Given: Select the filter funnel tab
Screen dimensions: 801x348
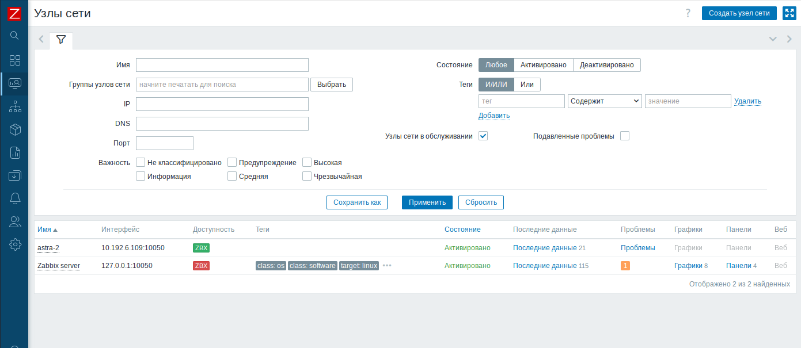Looking at the screenshot, I should pyautogui.click(x=61, y=40).
